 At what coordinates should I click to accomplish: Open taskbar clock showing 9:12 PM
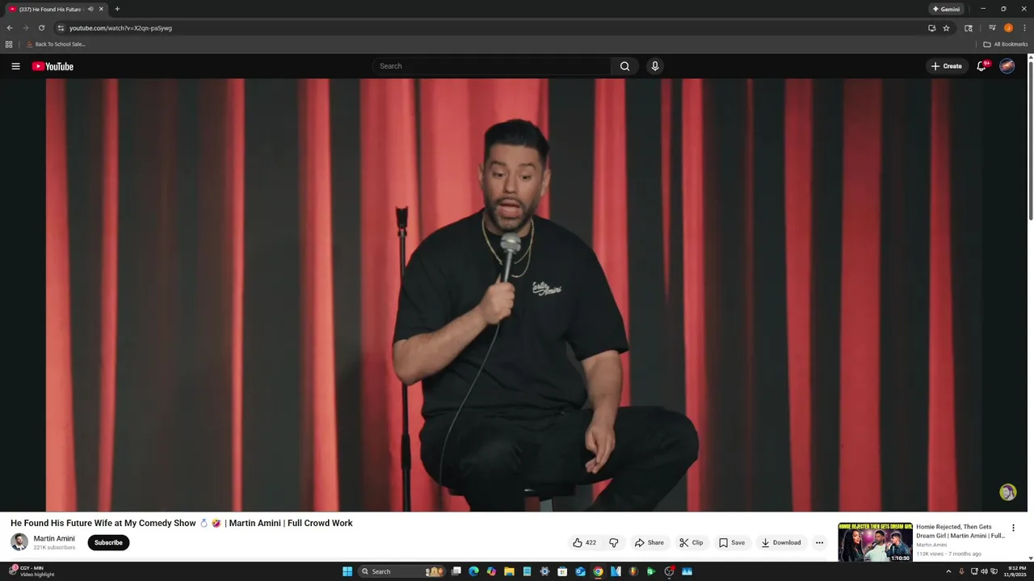click(x=1016, y=571)
